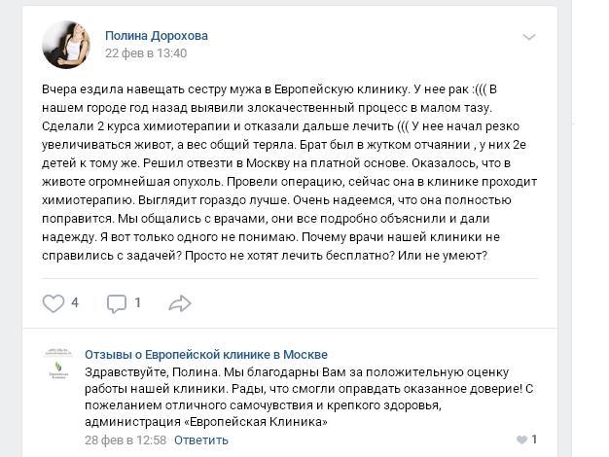Open comments via speech bubble icon
609x457 pixels.
coord(117,303)
